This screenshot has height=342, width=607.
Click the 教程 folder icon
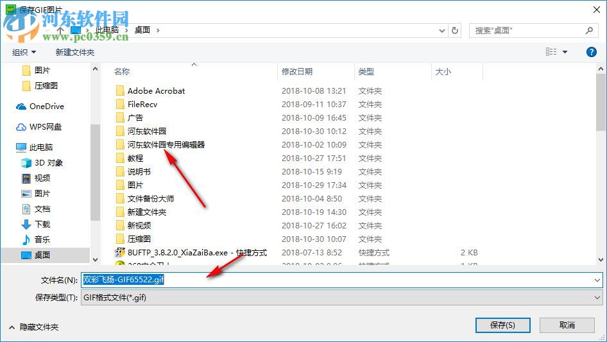pos(120,158)
